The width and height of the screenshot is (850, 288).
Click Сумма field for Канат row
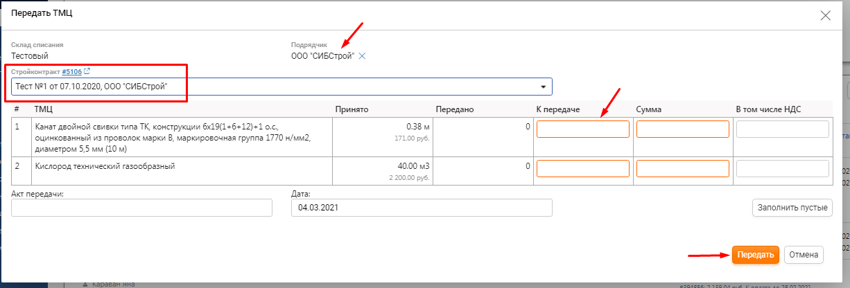pos(682,129)
